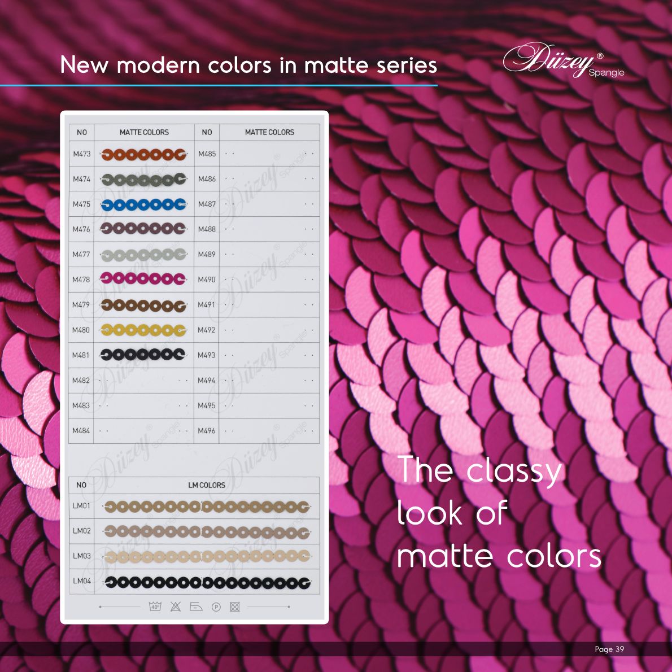Select the M480 yellow sequin strip
Screen dimensions: 672x672
point(143,330)
